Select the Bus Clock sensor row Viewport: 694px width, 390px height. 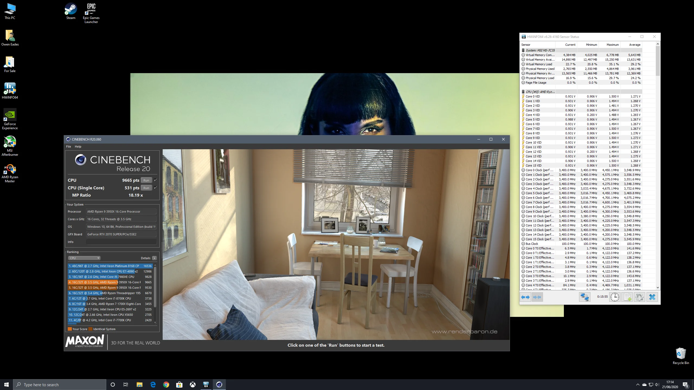tap(581, 244)
